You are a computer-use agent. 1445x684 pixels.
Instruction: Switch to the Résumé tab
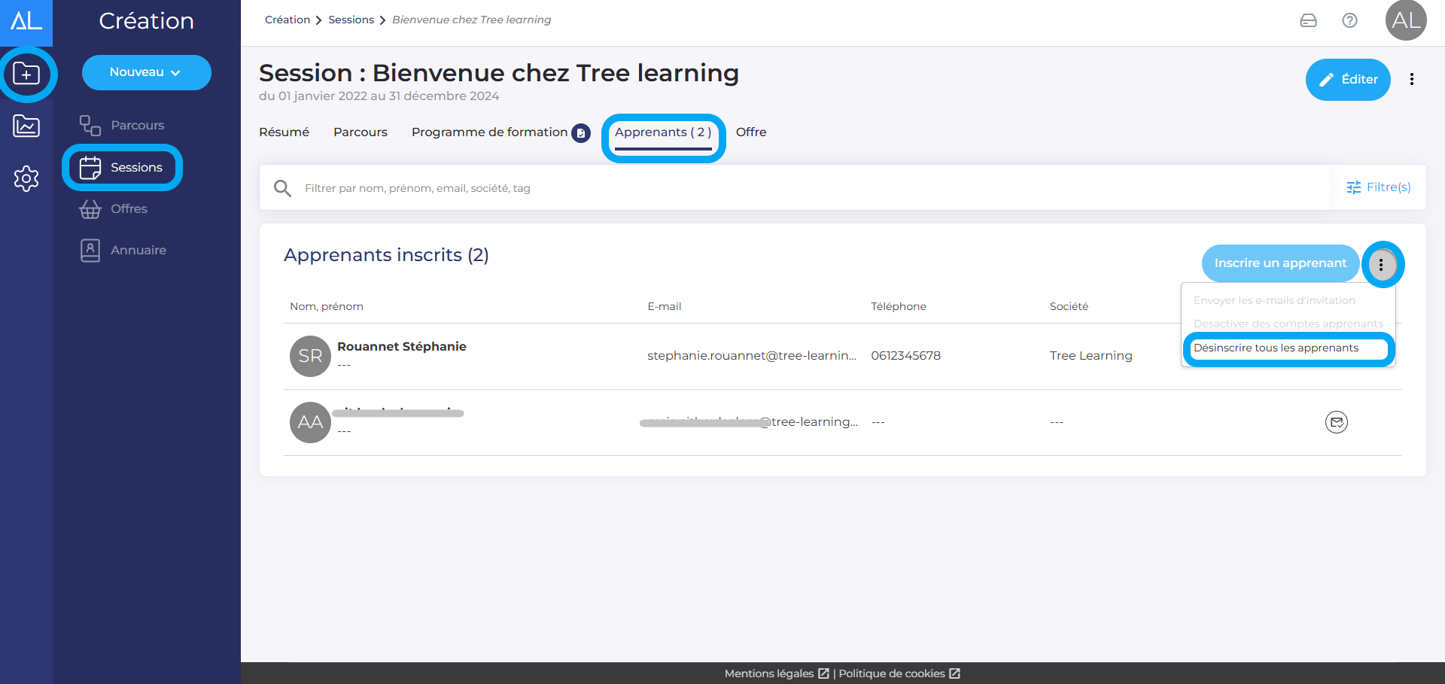[x=284, y=132]
